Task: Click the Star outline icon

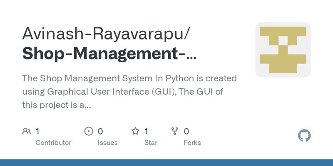Action: coord(135,131)
